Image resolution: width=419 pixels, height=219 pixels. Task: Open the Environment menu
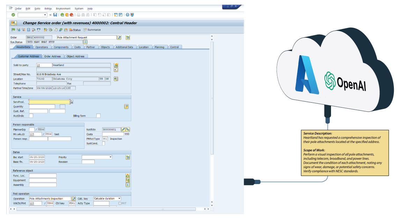coord(63,8)
